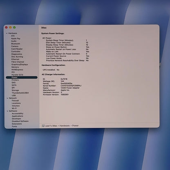Select Fonts in the sidebar
The height and width of the screenshot is (170, 170).
point(14,126)
